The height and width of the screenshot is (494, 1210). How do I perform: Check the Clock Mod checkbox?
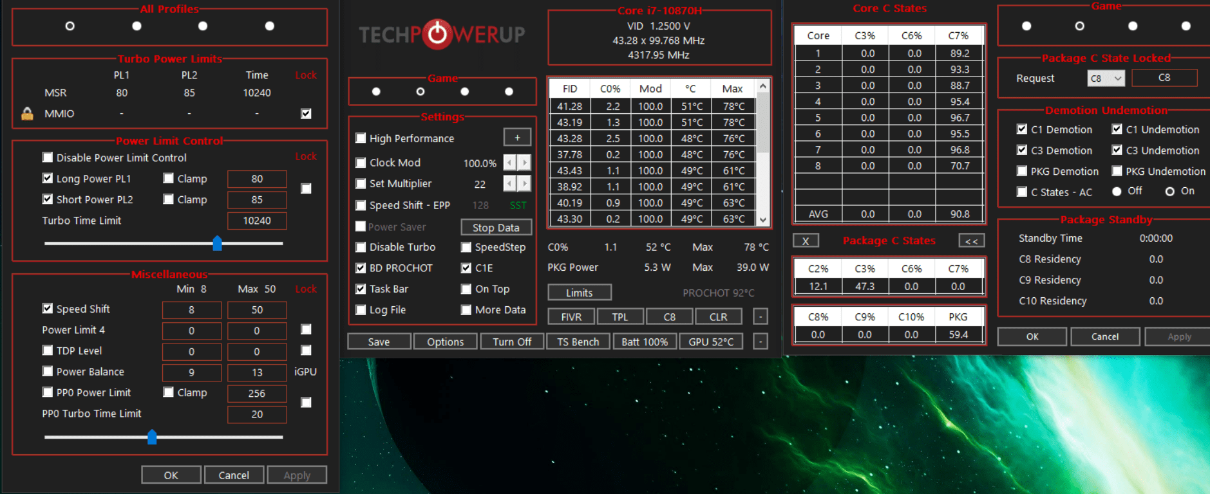click(x=361, y=163)
